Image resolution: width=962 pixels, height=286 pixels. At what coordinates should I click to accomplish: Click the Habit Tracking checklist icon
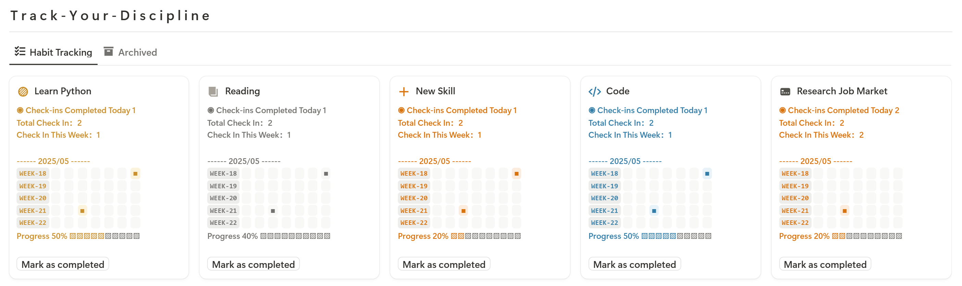tap(20, 51)
